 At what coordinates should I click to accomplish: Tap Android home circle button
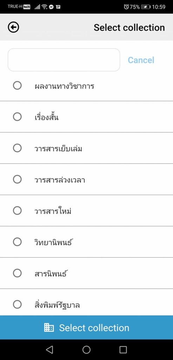pos(86,349)
